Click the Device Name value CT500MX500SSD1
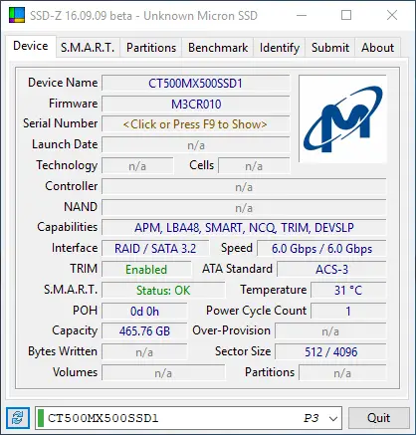Viewport: 416px width, 435px height. (196, 84)
